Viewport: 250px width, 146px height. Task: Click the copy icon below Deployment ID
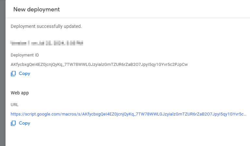(x=13, y=74)
